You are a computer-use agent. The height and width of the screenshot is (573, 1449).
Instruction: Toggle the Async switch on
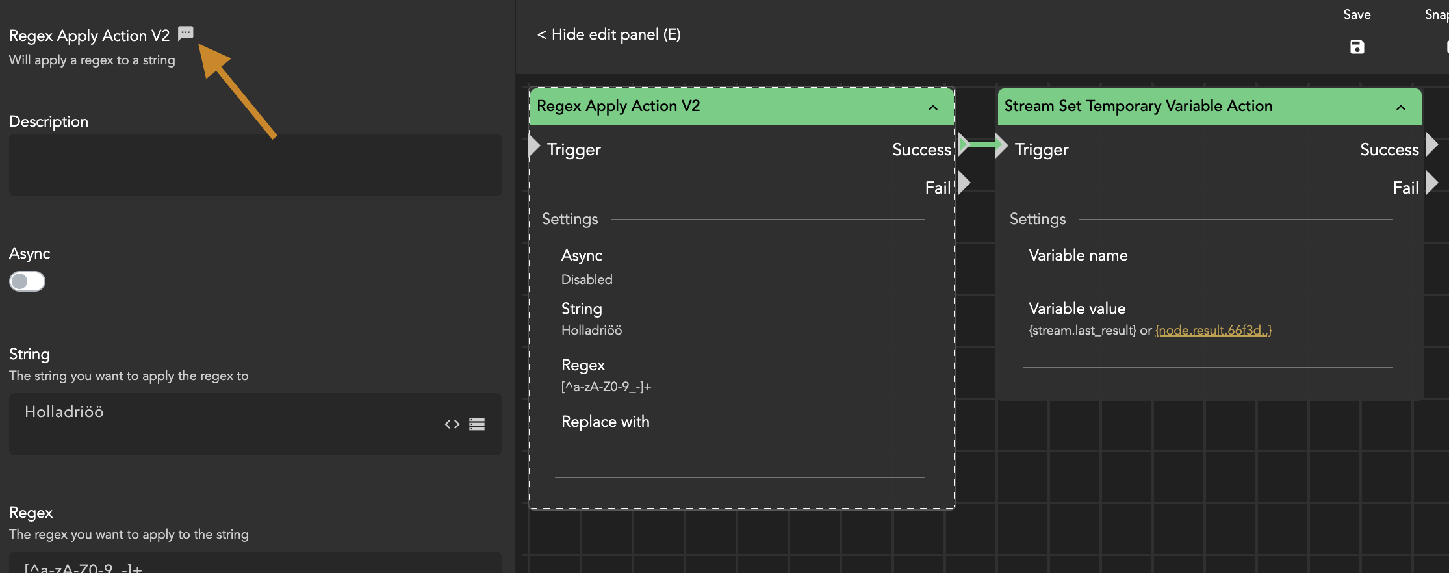point(27,281)
